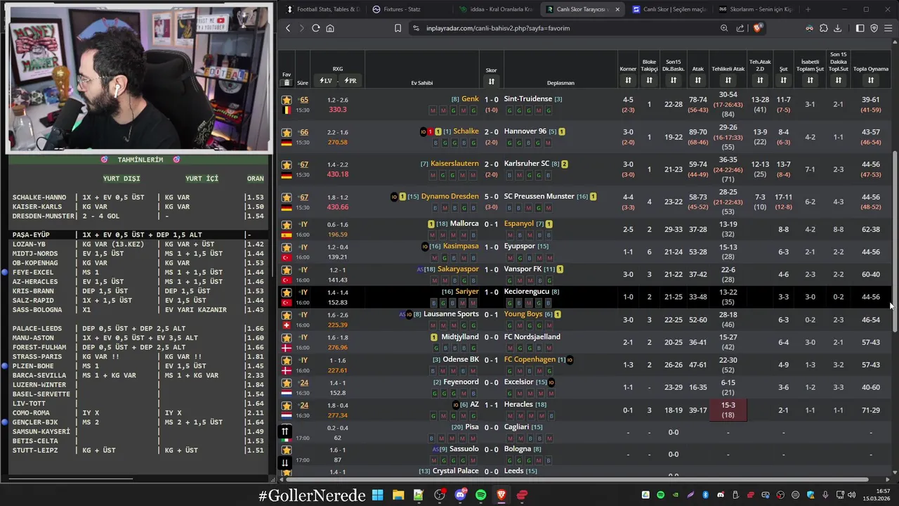Open browser downloads

[x=837, y=28]
